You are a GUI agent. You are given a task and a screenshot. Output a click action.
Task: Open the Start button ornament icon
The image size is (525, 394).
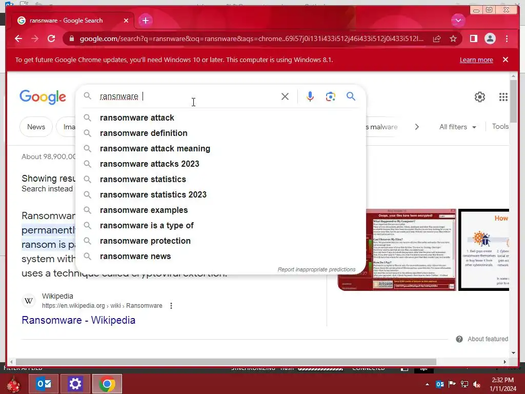point(13,384)
